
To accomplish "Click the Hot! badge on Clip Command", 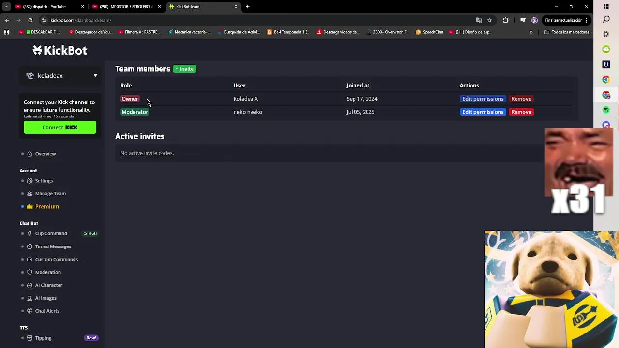I will coord(90,233).
